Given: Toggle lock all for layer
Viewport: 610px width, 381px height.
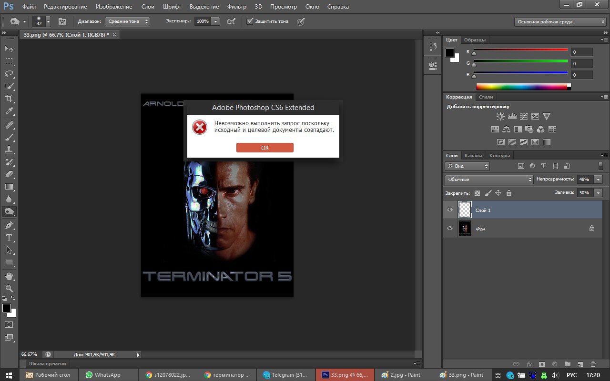Looking at the screenshot, I should (509, 193).
